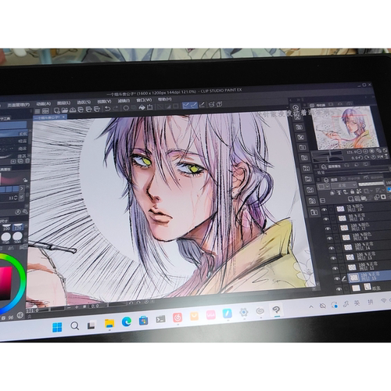Click the Redo arrow in command bar
The width and height of the screenshot is (391, 391).
(116, 108)
